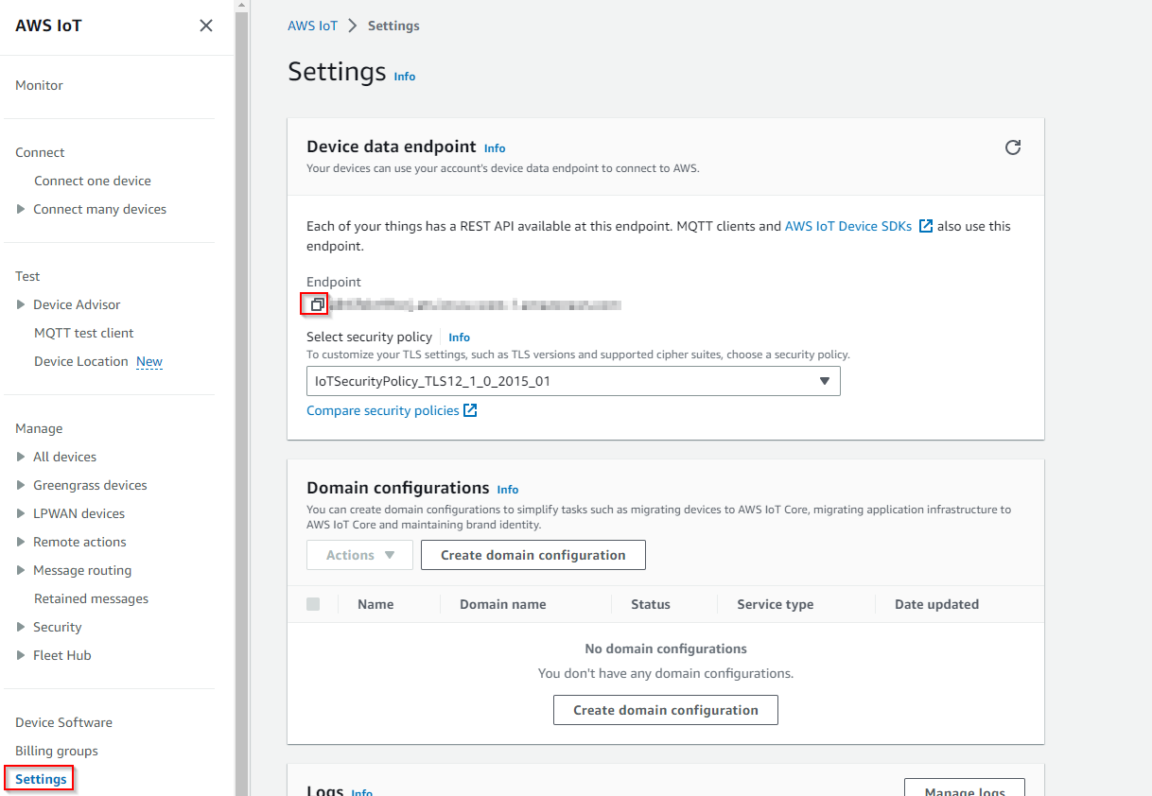Open Compare security policies link
Viewport: 1152px width, 796px height.
pyautogui.click(x=382, y=410)
